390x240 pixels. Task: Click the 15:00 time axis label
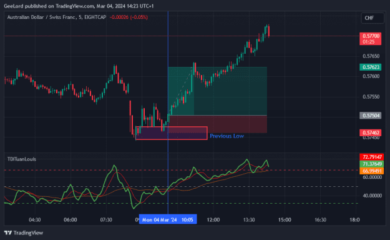pyautogui.click(x=285, y=220)
